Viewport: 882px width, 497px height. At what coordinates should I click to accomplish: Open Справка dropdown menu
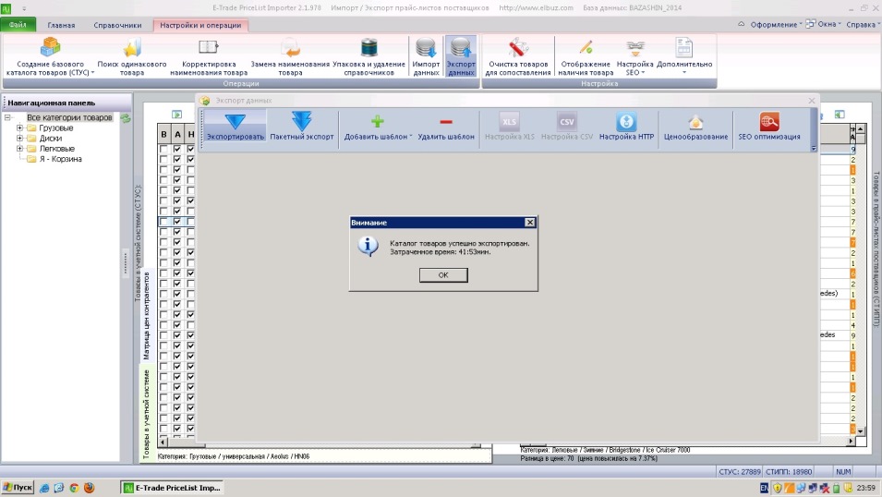tap(863, 25)
